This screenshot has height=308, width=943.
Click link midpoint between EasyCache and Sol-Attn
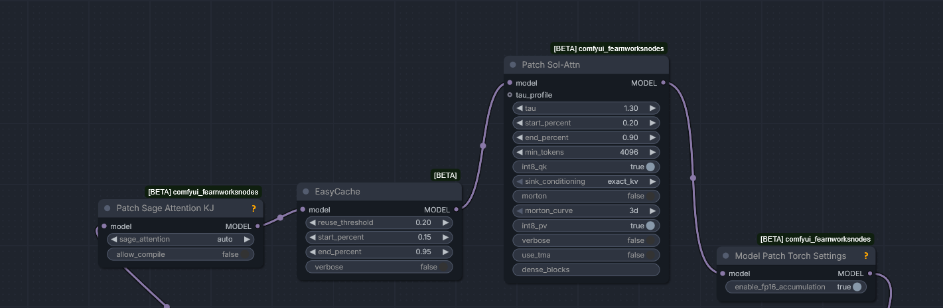click(x=483, y=145)
